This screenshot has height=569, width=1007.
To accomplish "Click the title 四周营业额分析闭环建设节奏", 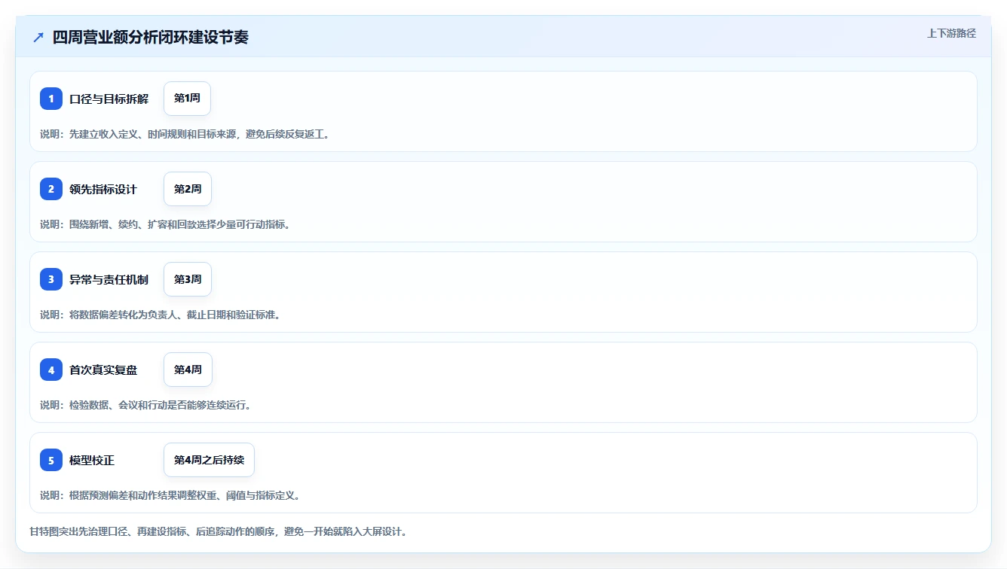I will click(x=151, y=37).
